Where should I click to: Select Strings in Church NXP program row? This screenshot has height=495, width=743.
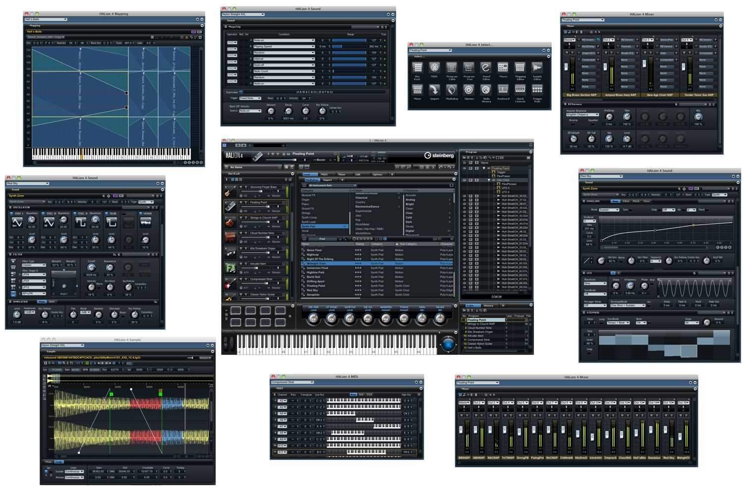click(496, 324)
